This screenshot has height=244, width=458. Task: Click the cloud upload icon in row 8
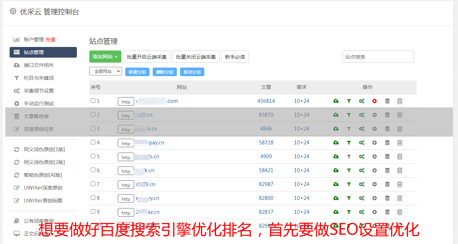click(x=336, y=198)
